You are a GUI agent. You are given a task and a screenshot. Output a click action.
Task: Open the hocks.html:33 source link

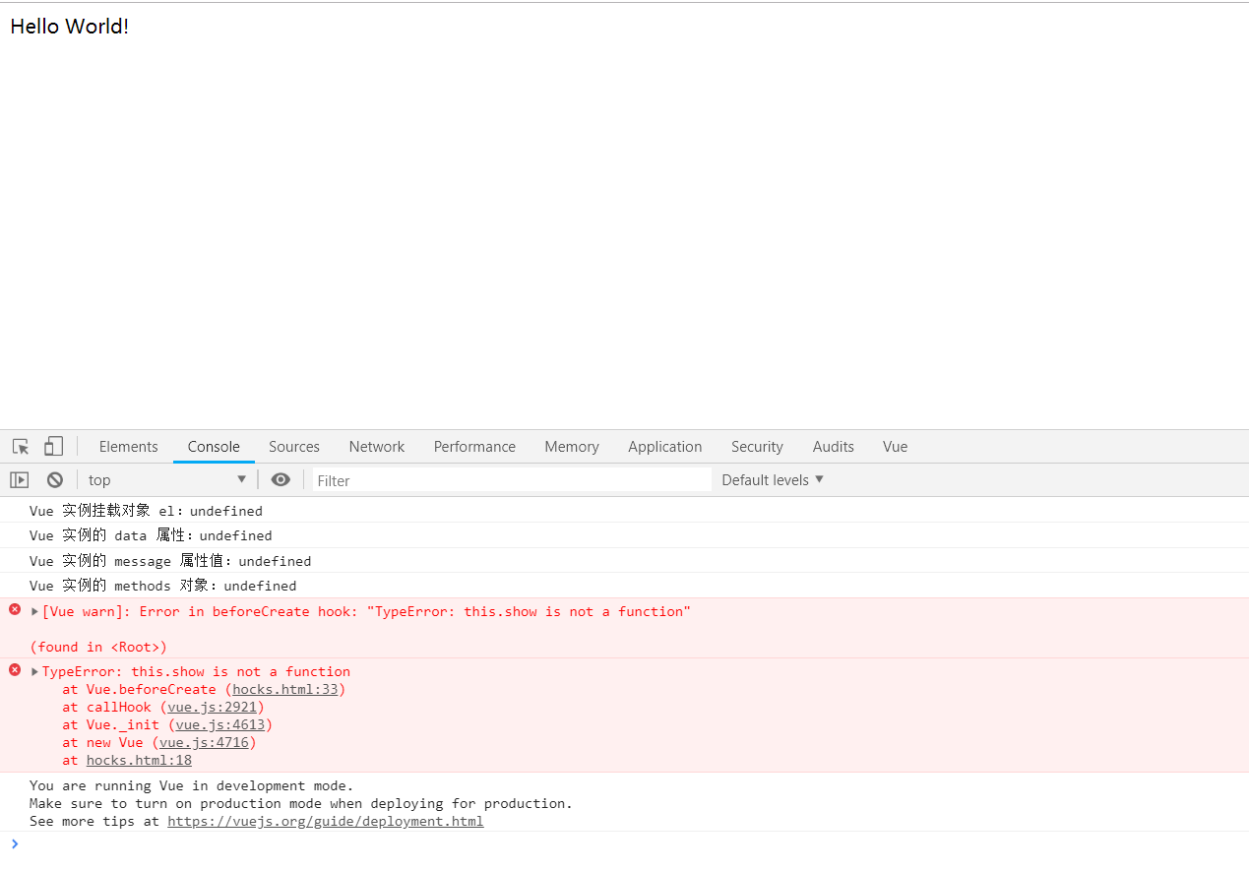285,690
